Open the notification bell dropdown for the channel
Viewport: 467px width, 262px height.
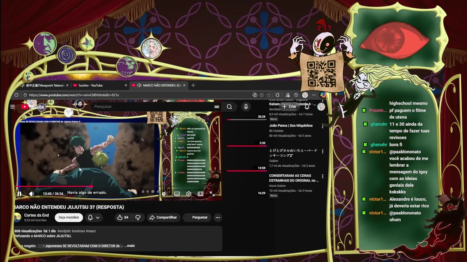click(93, 217)
